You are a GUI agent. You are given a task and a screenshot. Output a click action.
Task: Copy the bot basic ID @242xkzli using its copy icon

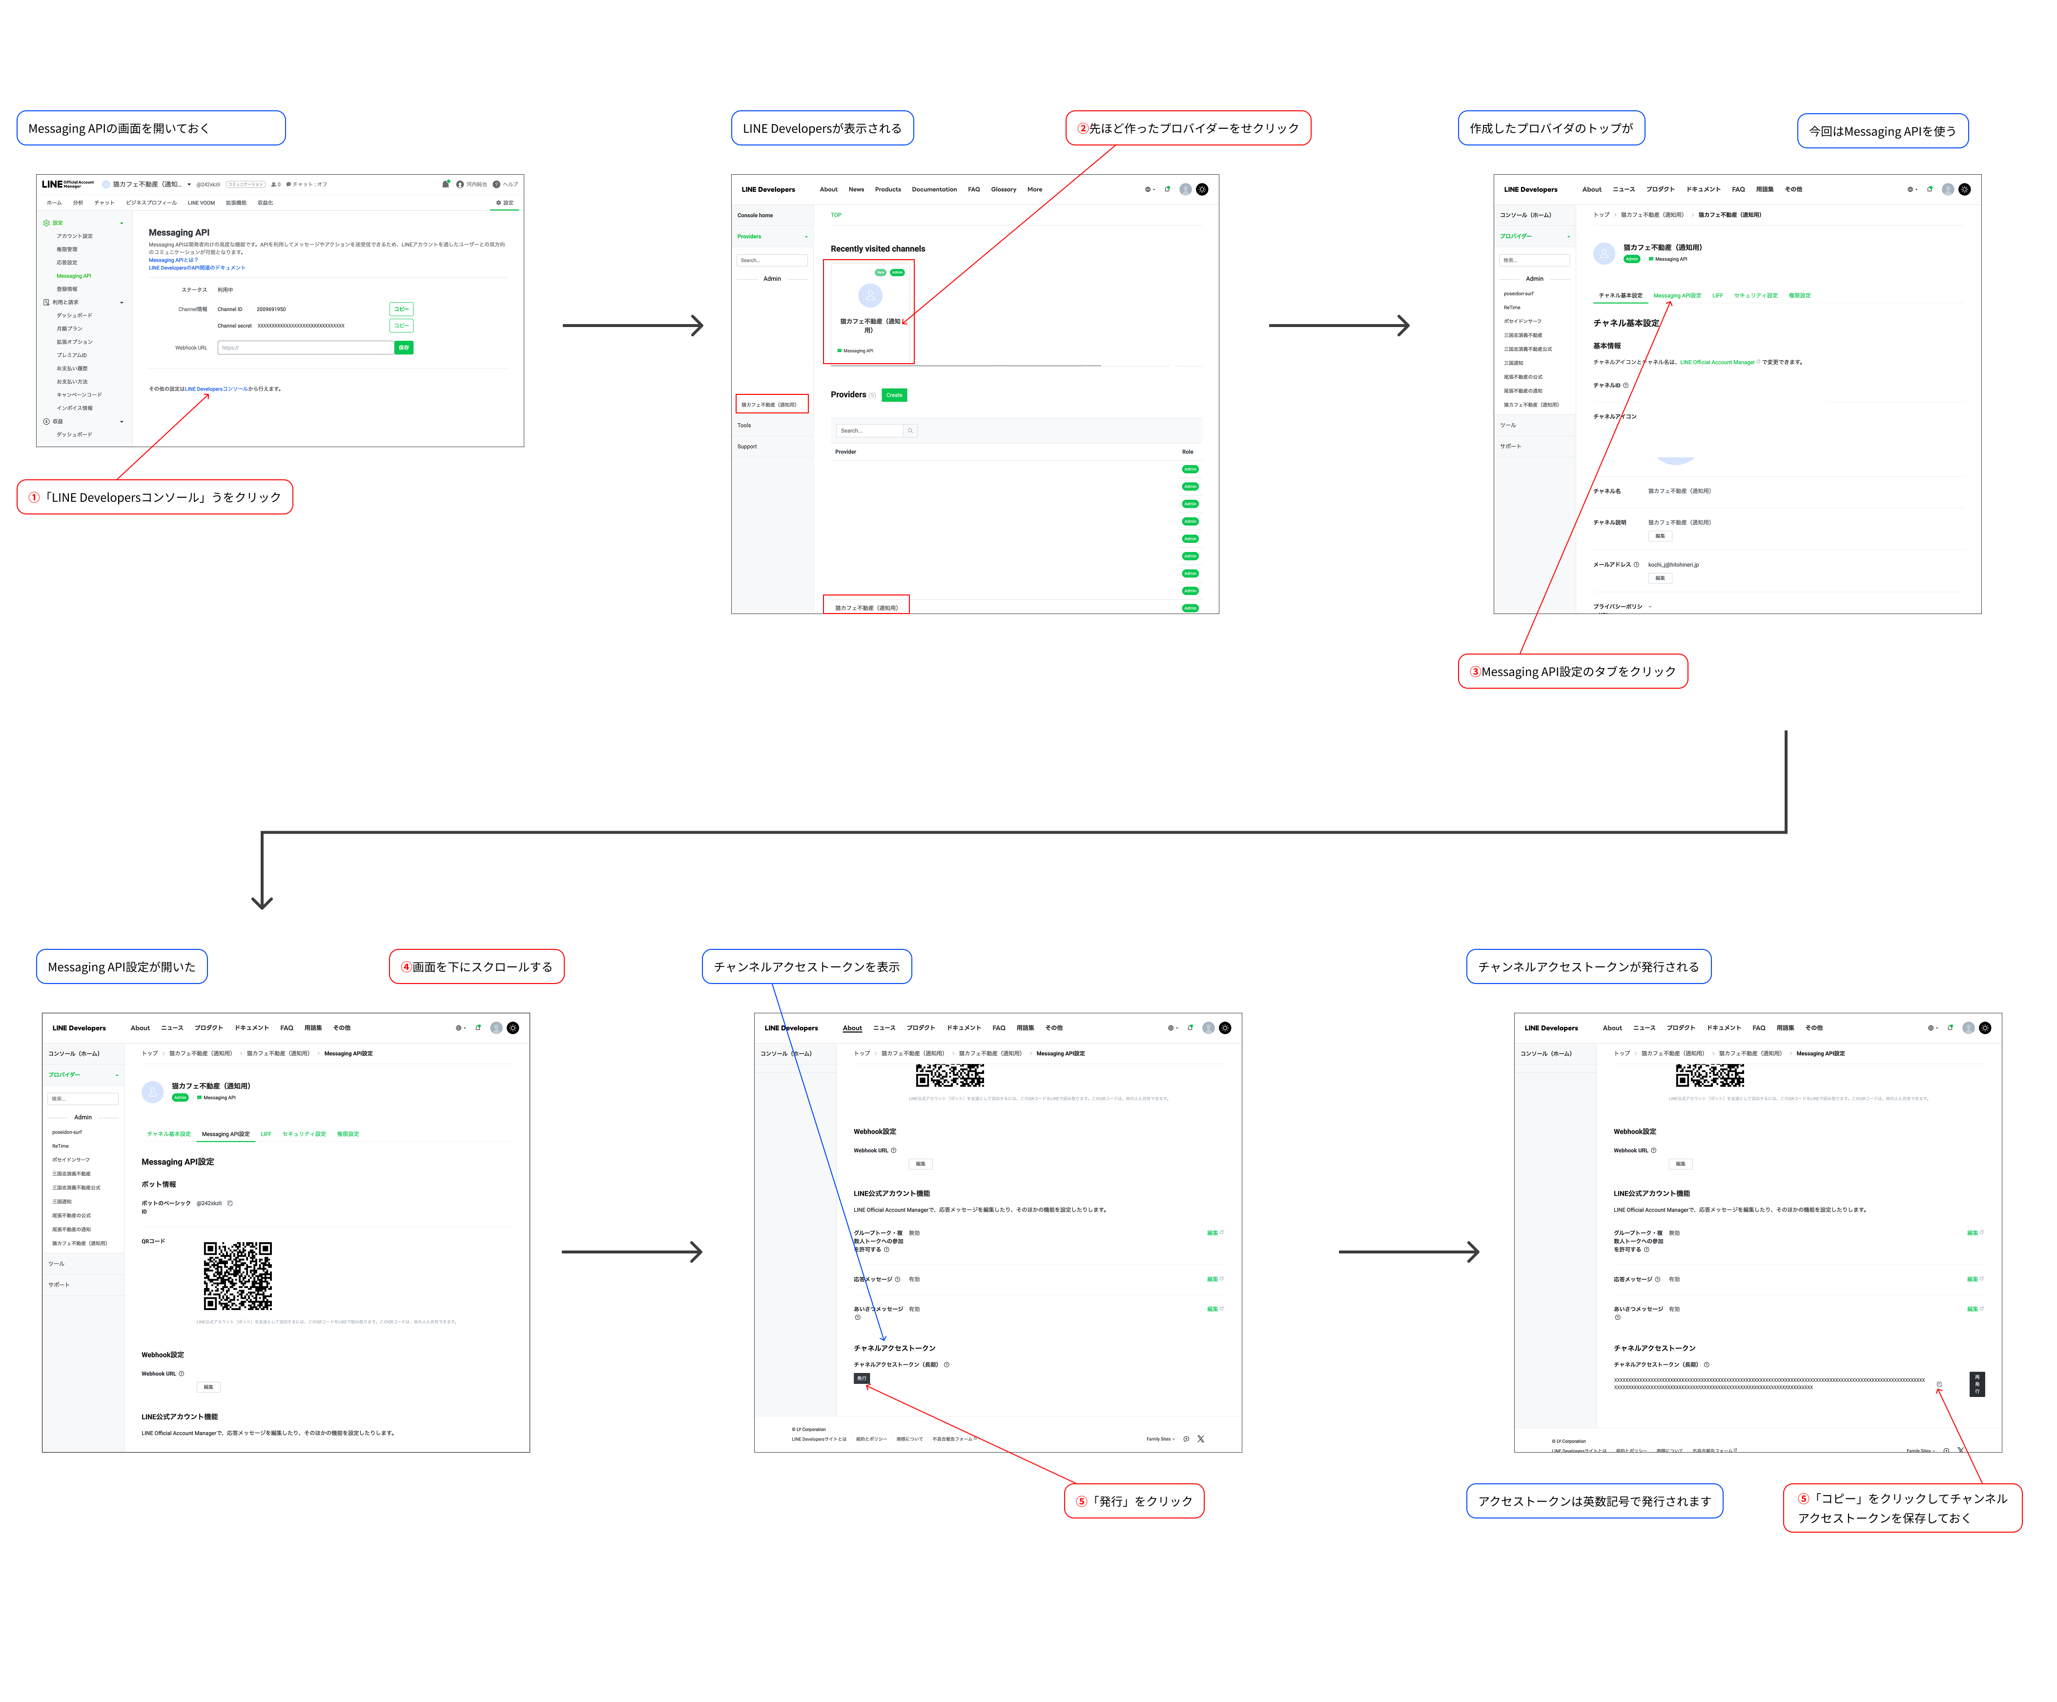(230, 1204)
